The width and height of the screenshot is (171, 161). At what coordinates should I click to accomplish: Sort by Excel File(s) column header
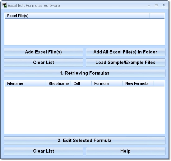pos(77,16)
